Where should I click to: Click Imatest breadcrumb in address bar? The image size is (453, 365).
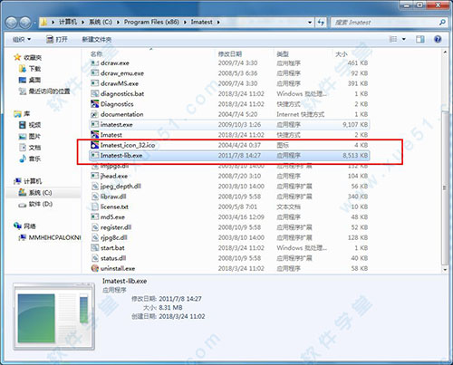click(201, 22)
